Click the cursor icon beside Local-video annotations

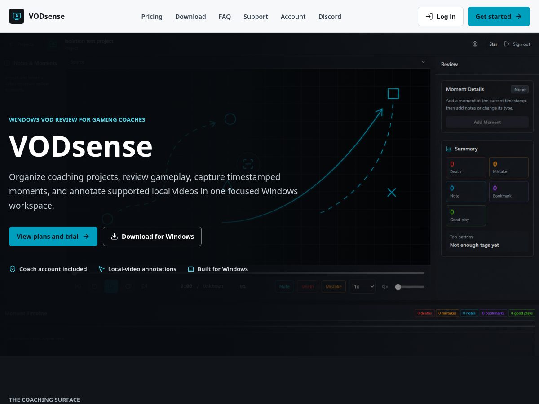pyautogui.click(x=102, y=269)
